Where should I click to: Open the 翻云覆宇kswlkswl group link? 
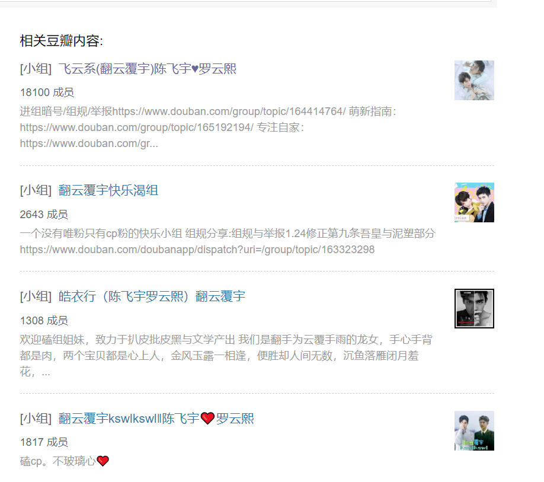tap(156, 419)
